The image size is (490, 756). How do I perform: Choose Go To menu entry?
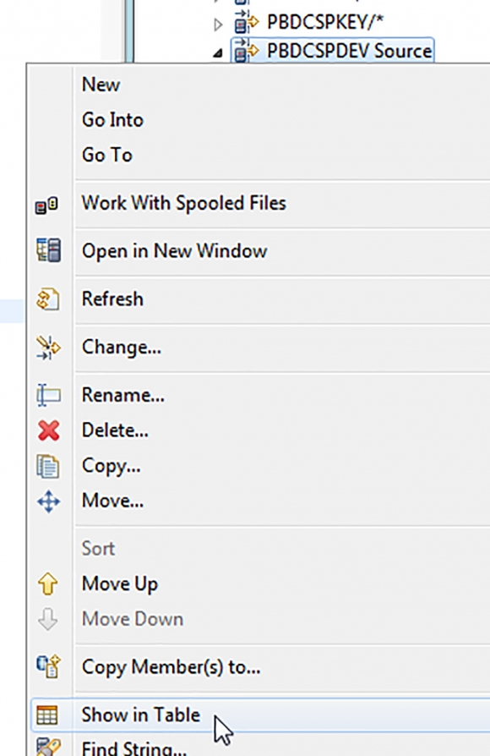tap(107, 156)
